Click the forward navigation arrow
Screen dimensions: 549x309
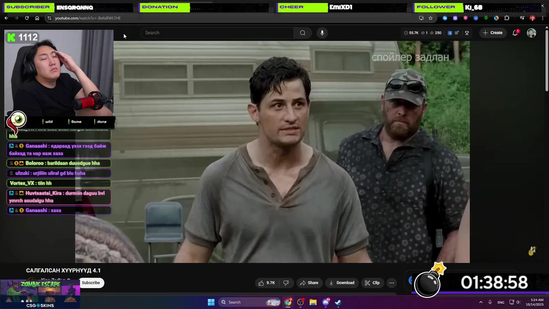[16, 18]
